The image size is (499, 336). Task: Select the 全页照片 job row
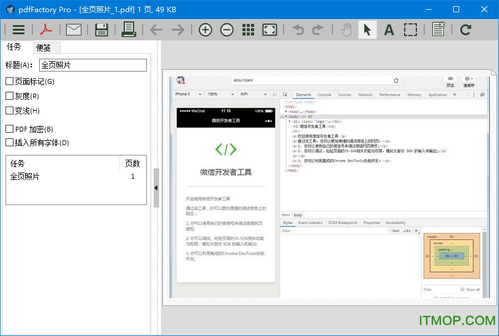coord(76,176)
